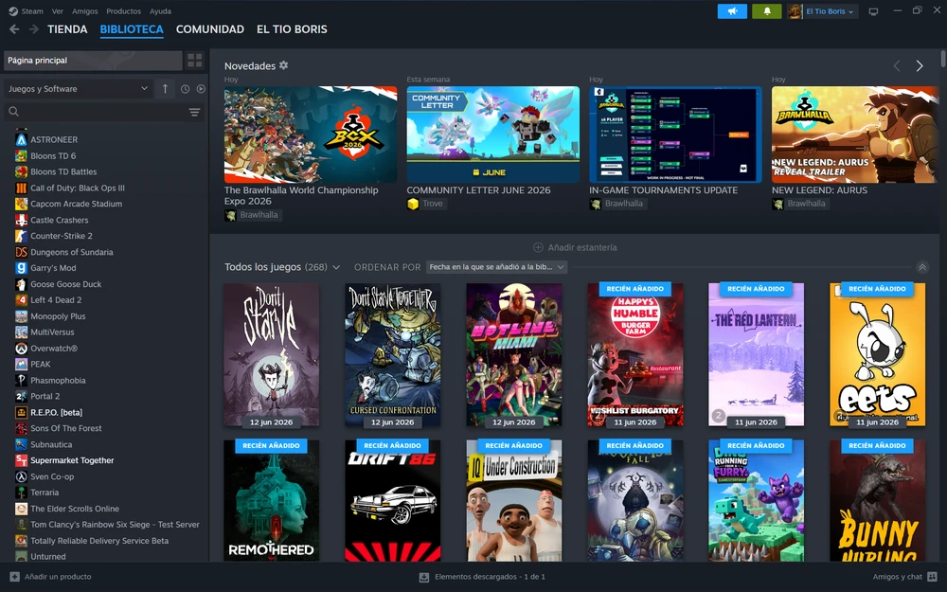Select Counter-Strike 2 icon in list
947x592 pixels.
click(21, 236)
